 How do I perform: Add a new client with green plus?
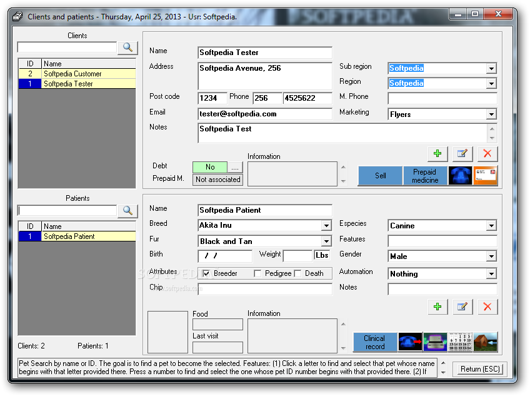[437, 154]
